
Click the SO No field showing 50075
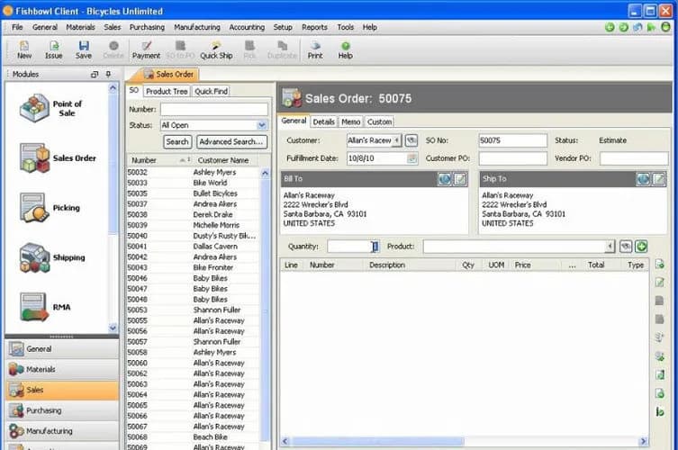point(513,140)
